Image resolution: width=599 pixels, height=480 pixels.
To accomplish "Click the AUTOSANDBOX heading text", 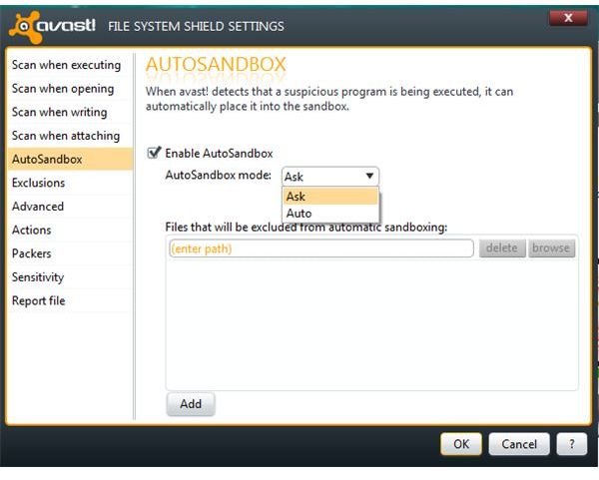I will pyautogui.click(x=216, y=64).
